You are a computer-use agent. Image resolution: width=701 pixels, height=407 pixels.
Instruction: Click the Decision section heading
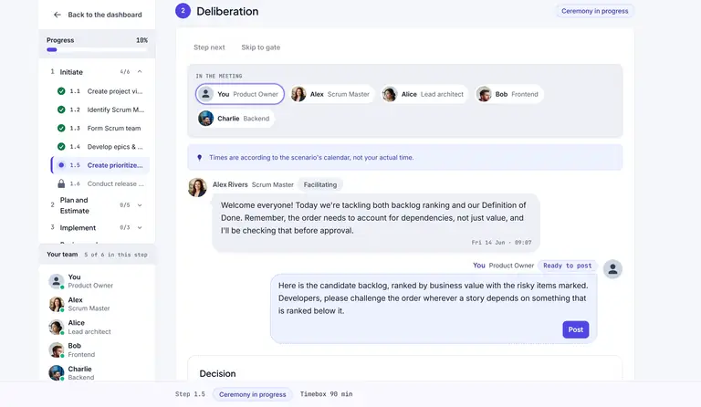[x=217, y=373]
